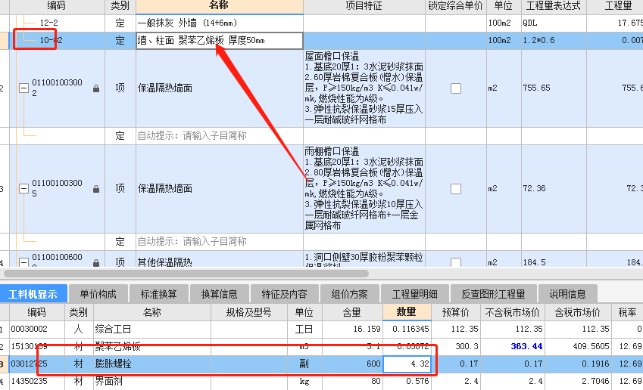Open the 标准换算 tab
This screenshot has width=643, height=390.
tap(159, 294)
